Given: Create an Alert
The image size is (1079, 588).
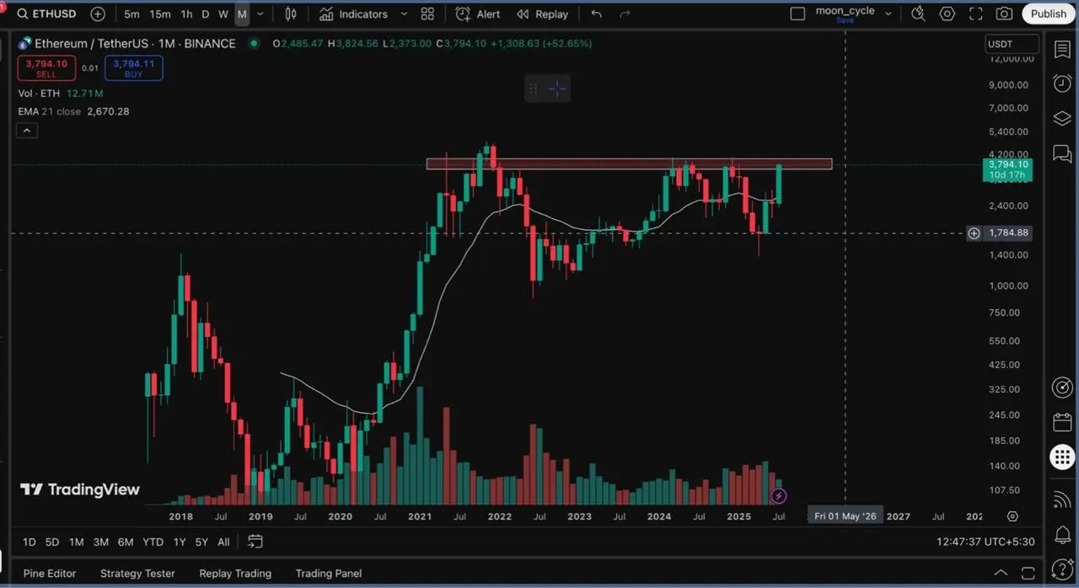Looking at the screenshot, I should click(478, 13).
